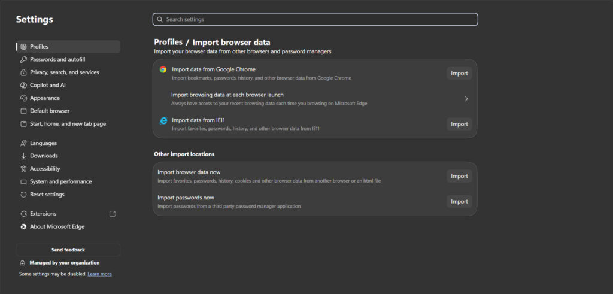Screen dimensions: 613x294
Task: Expand Import browsing data at each launch chevron
Action: pyautogui.click(x=466, y=99)
